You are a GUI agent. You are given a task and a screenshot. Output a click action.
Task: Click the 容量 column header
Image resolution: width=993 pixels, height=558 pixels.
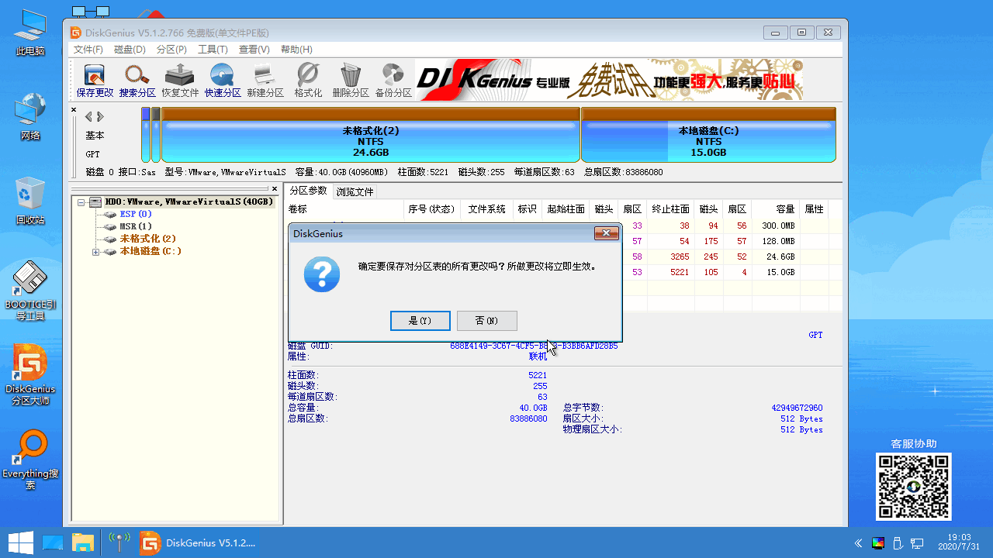(775, 209)
